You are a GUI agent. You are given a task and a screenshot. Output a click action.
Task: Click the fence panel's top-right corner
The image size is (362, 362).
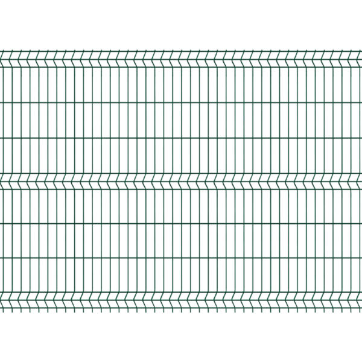coord(360,50)
